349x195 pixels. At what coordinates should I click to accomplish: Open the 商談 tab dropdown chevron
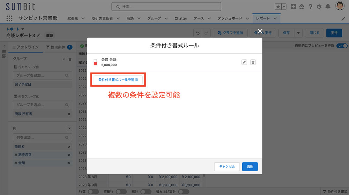139,18
